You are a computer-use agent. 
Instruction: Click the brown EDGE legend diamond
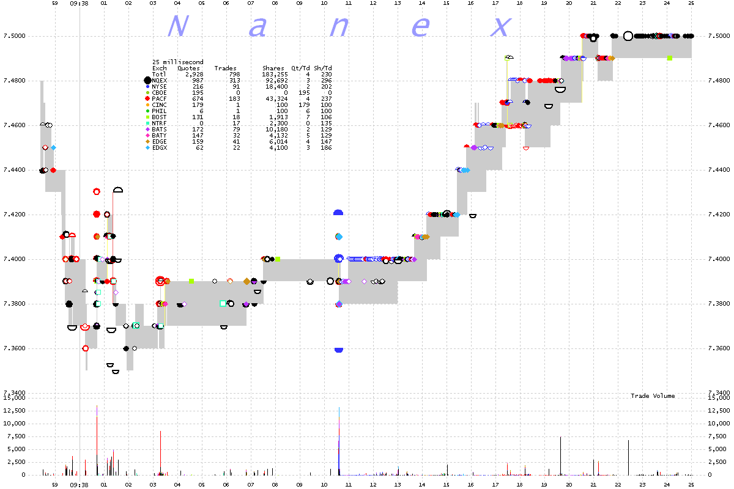pos(147,142)
